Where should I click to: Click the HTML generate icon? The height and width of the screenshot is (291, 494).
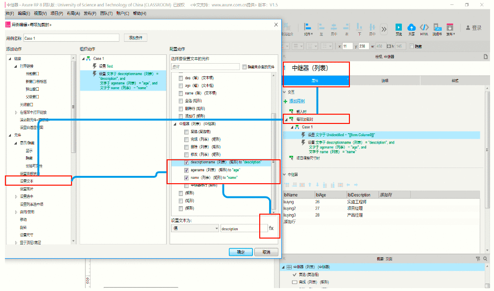(x=424, y=27)
